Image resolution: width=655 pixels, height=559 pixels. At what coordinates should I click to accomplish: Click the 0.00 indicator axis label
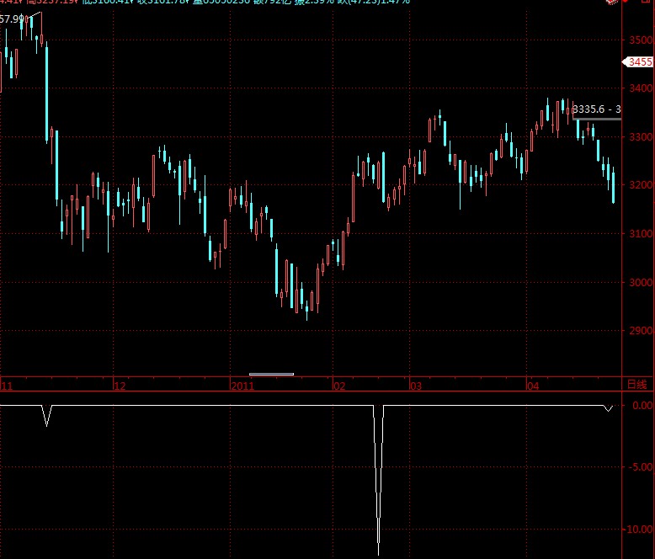coord(642,405)
